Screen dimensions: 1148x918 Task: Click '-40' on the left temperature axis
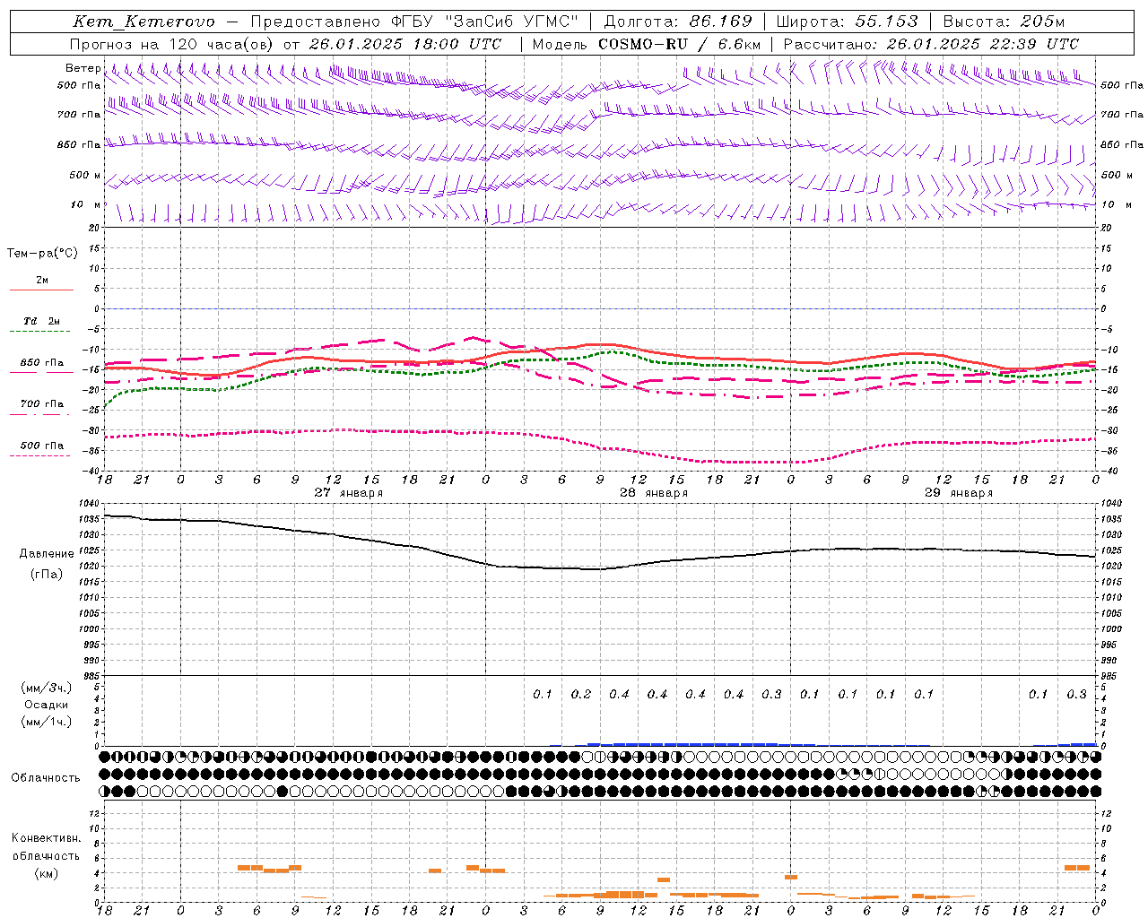(x=91, y=472)
